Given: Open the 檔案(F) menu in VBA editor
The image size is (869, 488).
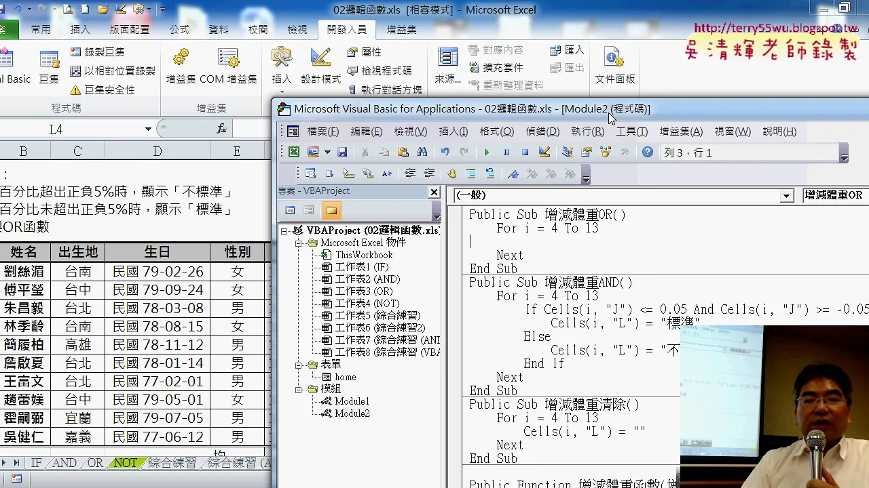Looking at the screenshot, I should pos(323,131).
